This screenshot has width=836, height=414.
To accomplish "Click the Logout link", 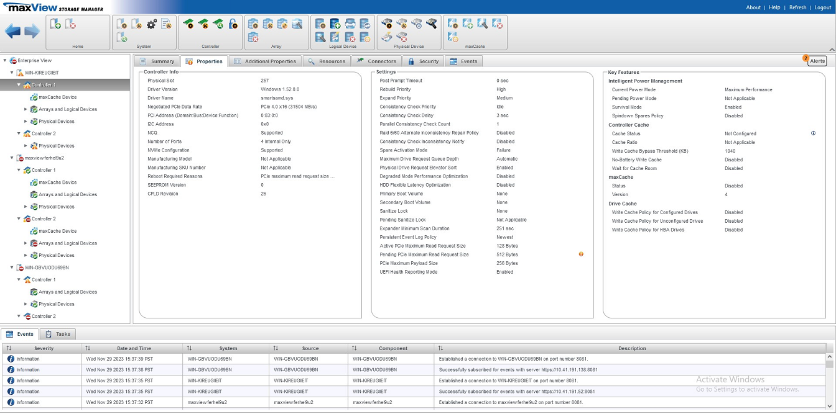I will tap(822, 7).
